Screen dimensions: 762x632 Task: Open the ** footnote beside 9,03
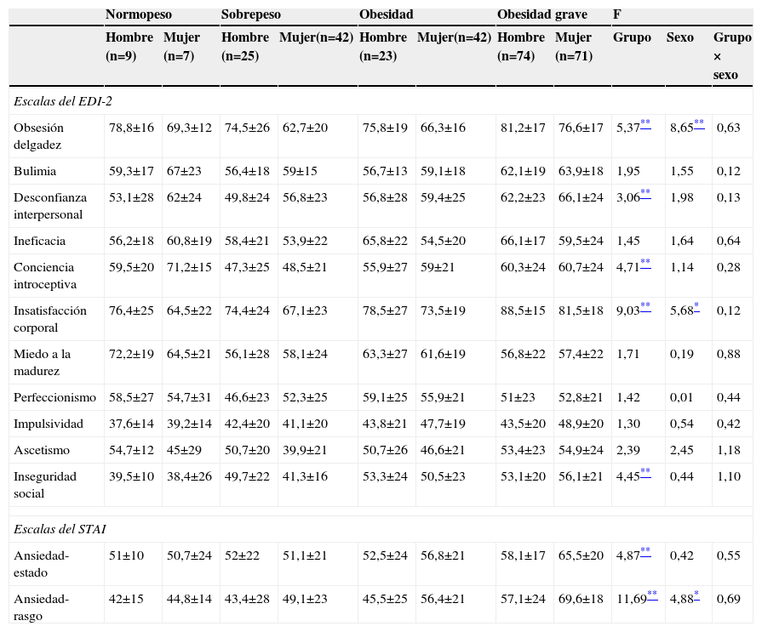point(645,307)
